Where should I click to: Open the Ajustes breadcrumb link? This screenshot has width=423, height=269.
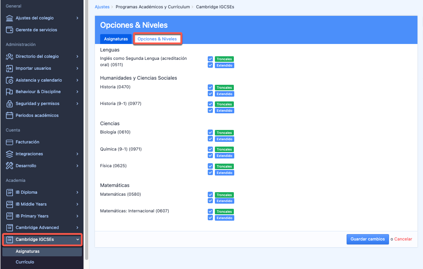(x=102, y=7)
